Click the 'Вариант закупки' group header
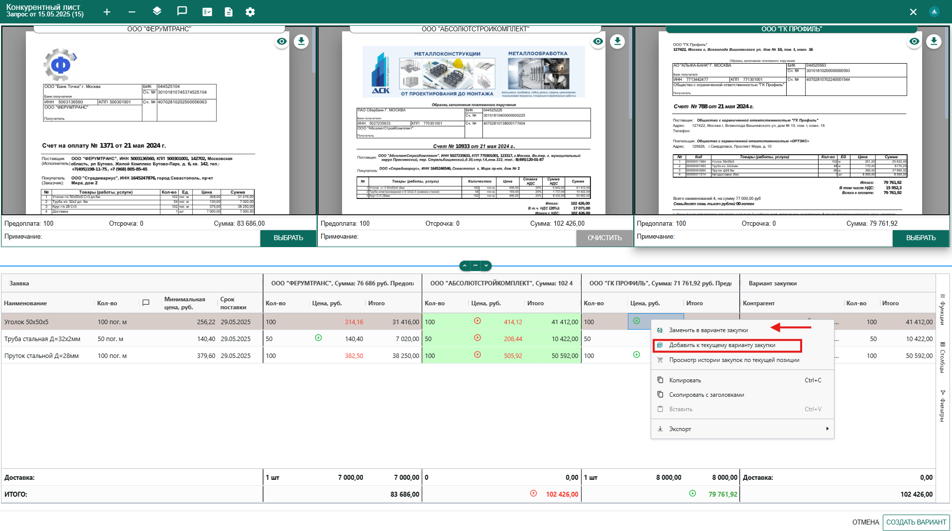 tap(773, 283)
